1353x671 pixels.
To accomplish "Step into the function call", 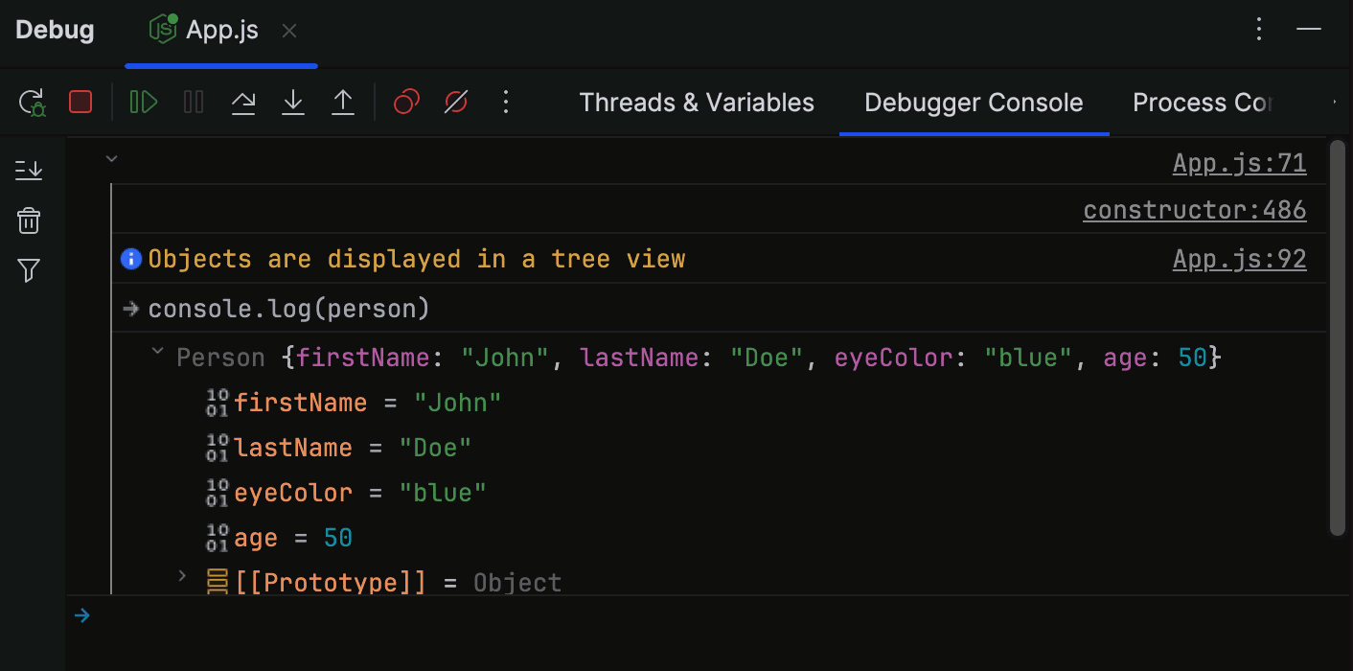I will [x=292, y=102].
